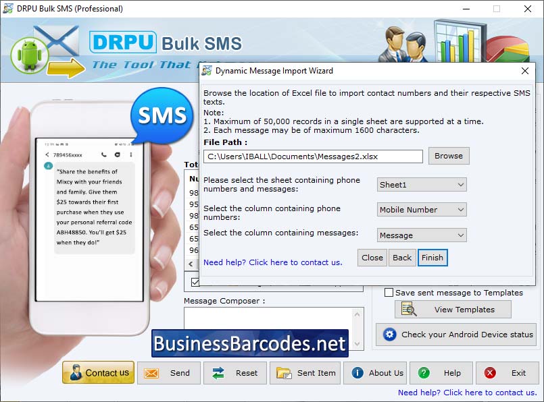
Task: Click Back in the import wizard
Action: point(402,258)
